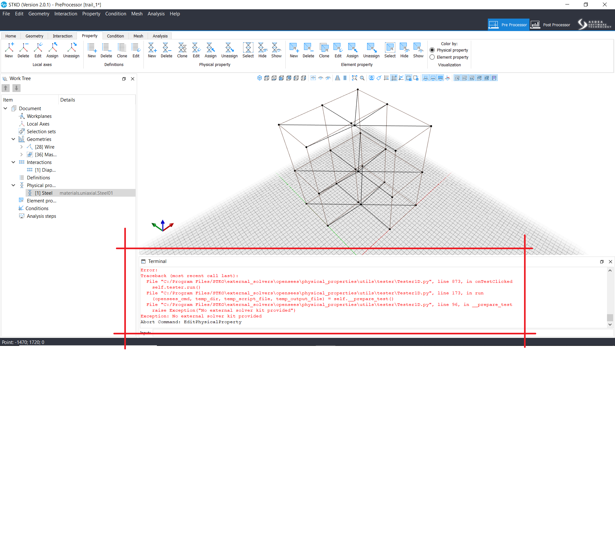Click the tag label icon in viewport toolbar
Image resolution: width=615 pixels, height=548 pixels.
pyautogui.click(x=379, y=78)
